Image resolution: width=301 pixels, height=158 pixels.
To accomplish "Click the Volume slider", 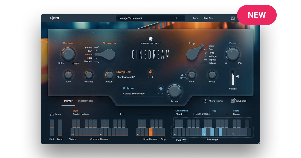I will click(x=233, y=78).
